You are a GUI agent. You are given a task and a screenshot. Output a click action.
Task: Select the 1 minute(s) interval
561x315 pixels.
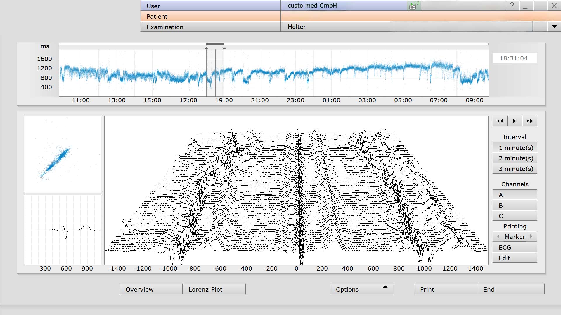click(x=515, y=148)
